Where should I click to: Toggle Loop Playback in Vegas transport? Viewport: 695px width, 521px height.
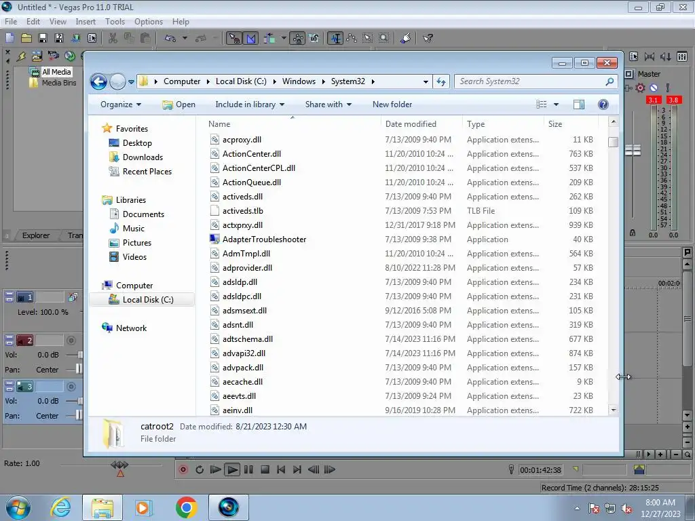coord(200,469)
